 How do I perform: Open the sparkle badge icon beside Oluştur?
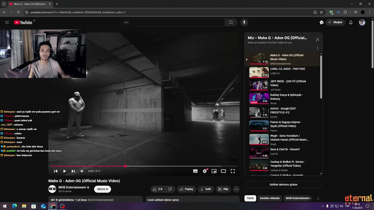coord(321,22)
